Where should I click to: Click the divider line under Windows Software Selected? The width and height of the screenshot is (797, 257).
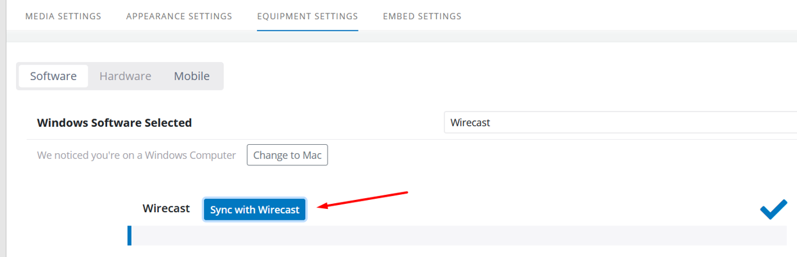point(411,139)
